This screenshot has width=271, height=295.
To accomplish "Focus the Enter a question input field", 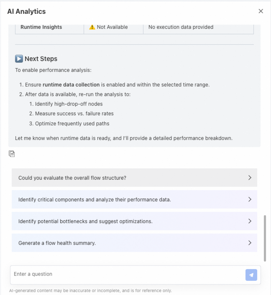I will pos(125,274).
